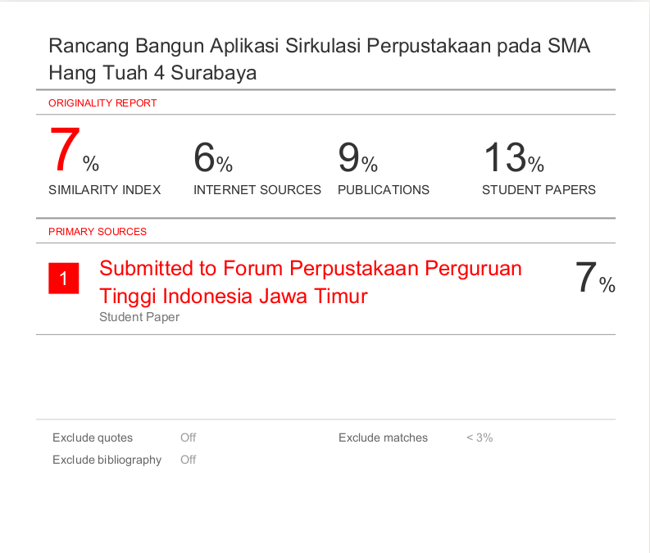The width and height of the screenshot is (650, 553).
Task: Click the Off value beside Exclude bibliography
Action: coord(188,460)
